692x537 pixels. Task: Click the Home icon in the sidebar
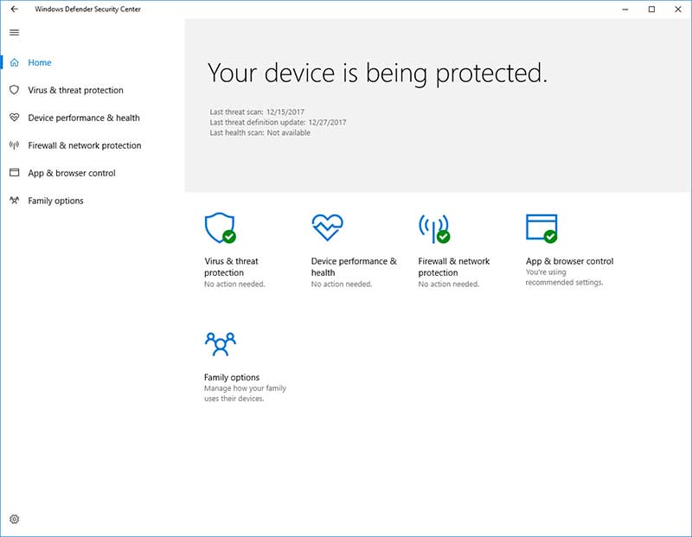pyautogui.click(x=15, y=62)
